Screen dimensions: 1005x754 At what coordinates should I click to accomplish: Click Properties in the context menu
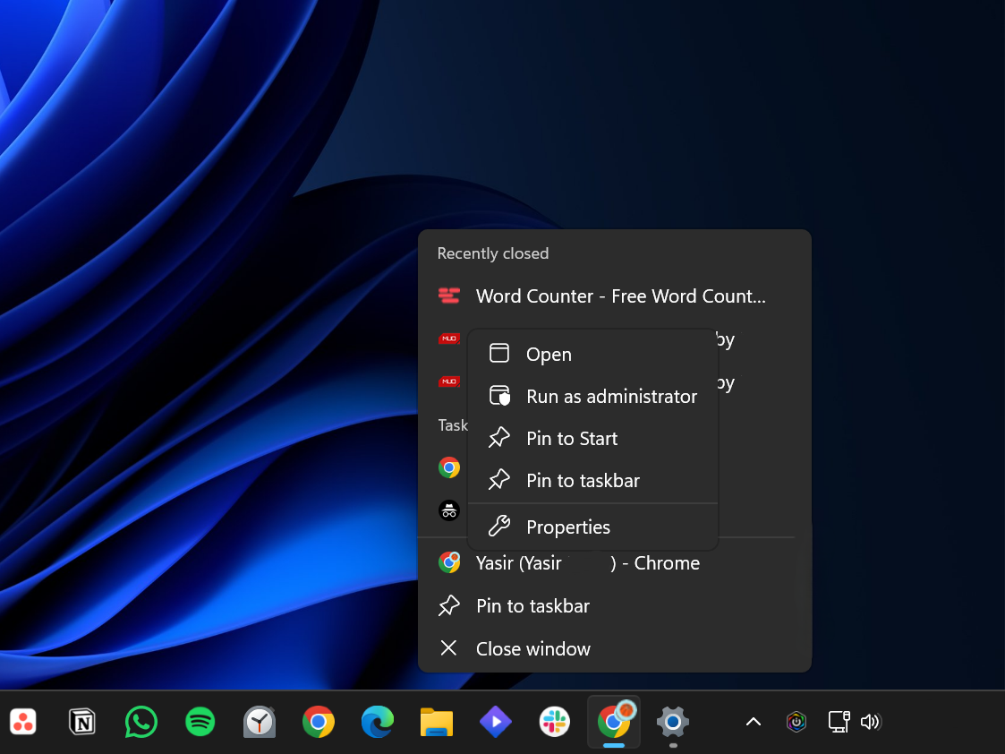568,527
